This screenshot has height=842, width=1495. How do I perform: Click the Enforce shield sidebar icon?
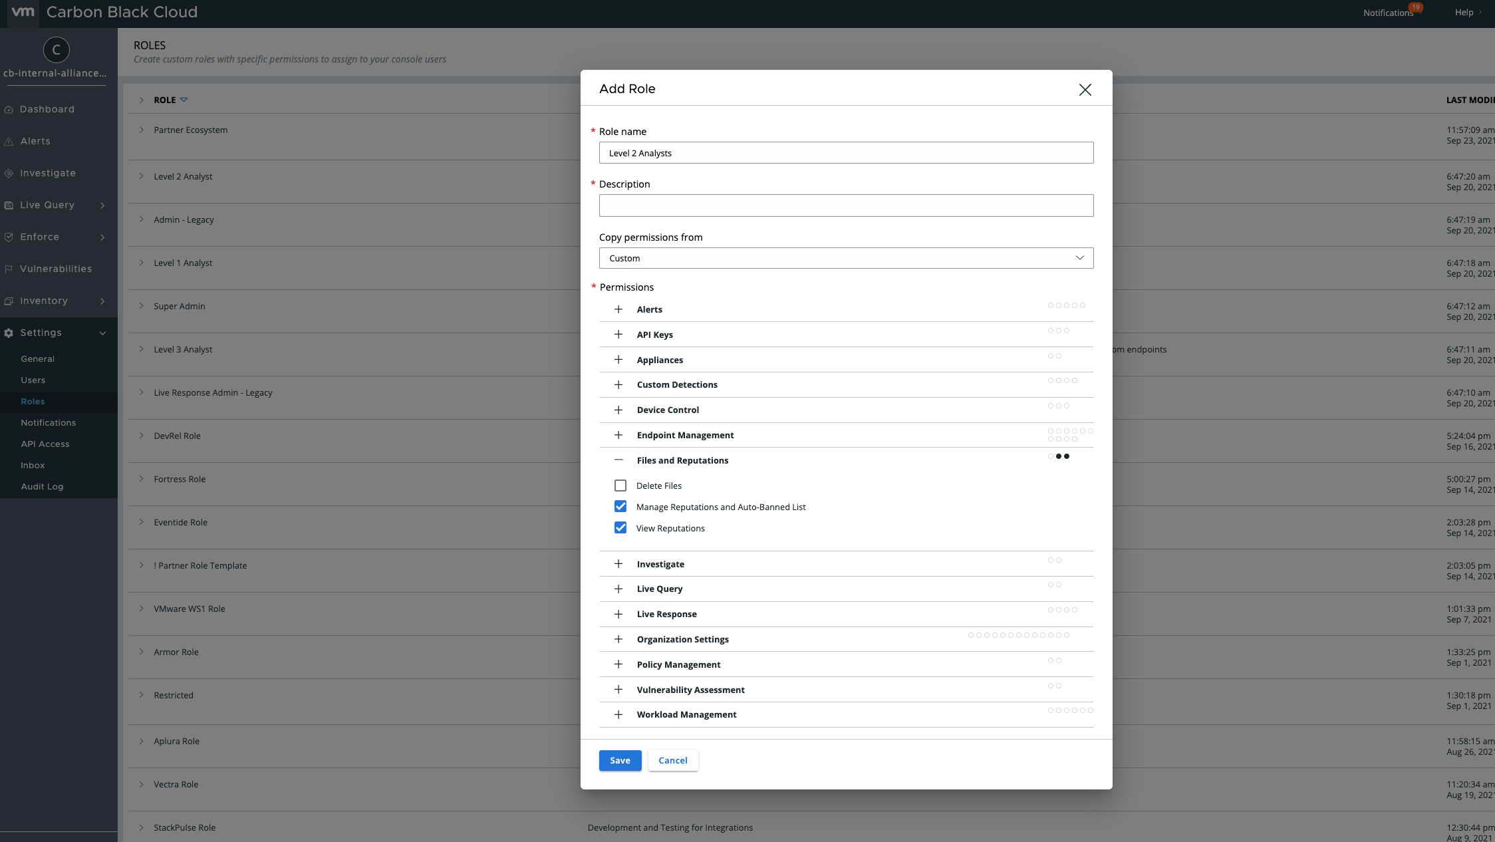point(9,237)
